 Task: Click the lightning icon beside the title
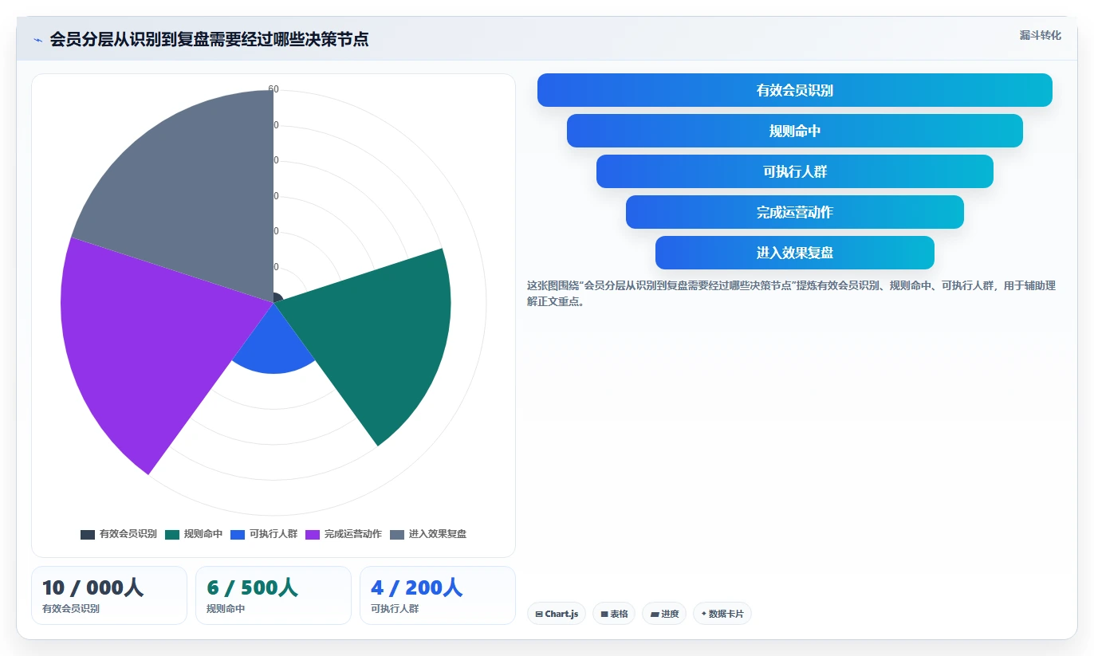pyautogui.click(x=38, y=40)
